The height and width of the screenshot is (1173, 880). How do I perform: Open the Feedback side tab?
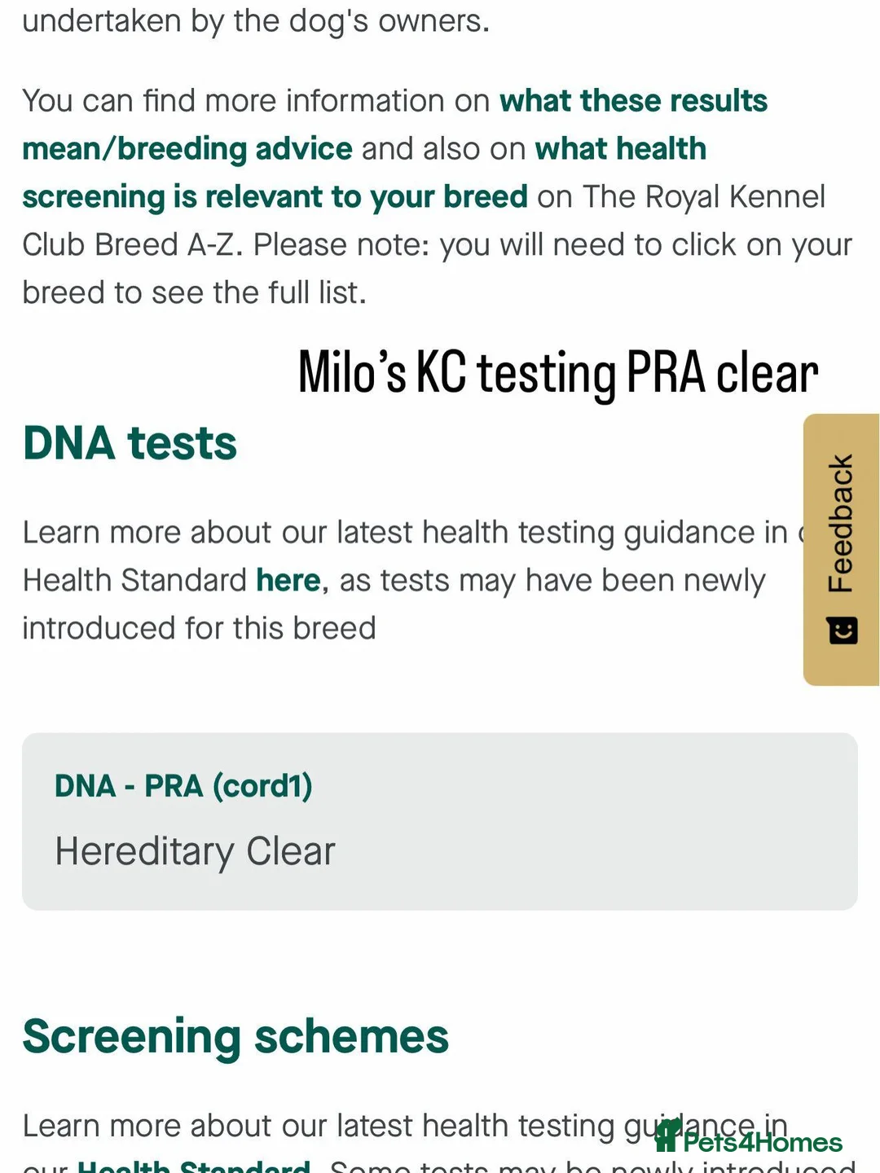click(841, 550)
